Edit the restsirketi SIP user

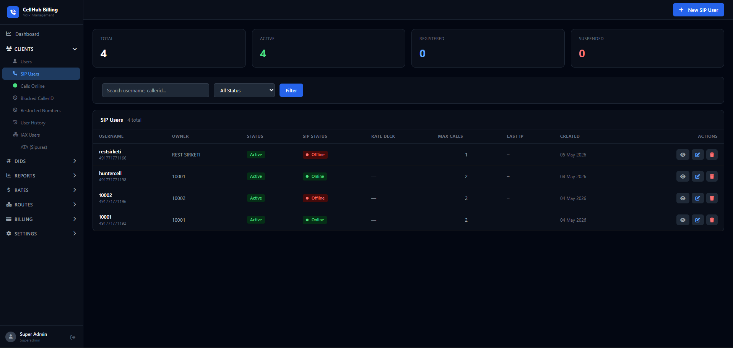(697, 155)
